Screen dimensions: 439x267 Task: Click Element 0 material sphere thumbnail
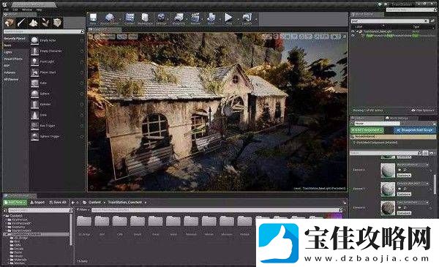point(388,170)
